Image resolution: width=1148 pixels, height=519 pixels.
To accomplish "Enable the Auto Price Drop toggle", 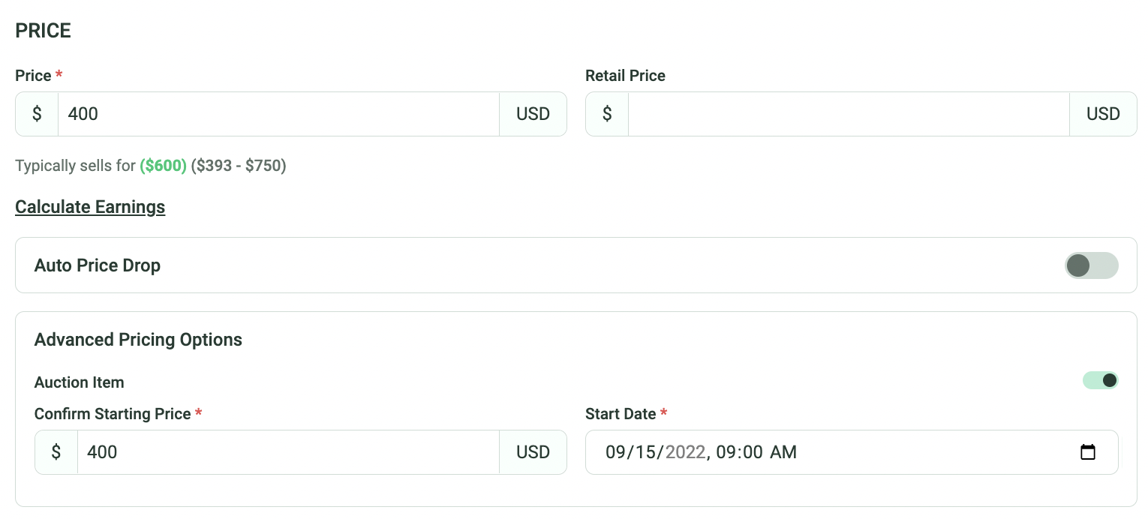I will 1091,265.
